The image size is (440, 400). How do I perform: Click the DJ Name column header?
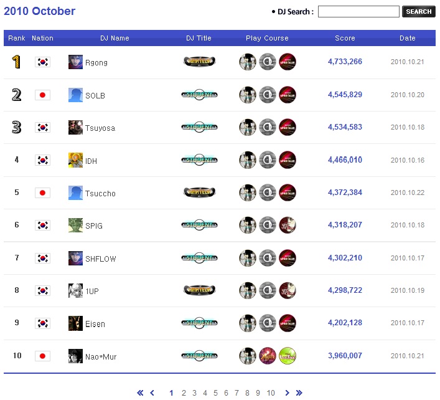tap(115, 38)
